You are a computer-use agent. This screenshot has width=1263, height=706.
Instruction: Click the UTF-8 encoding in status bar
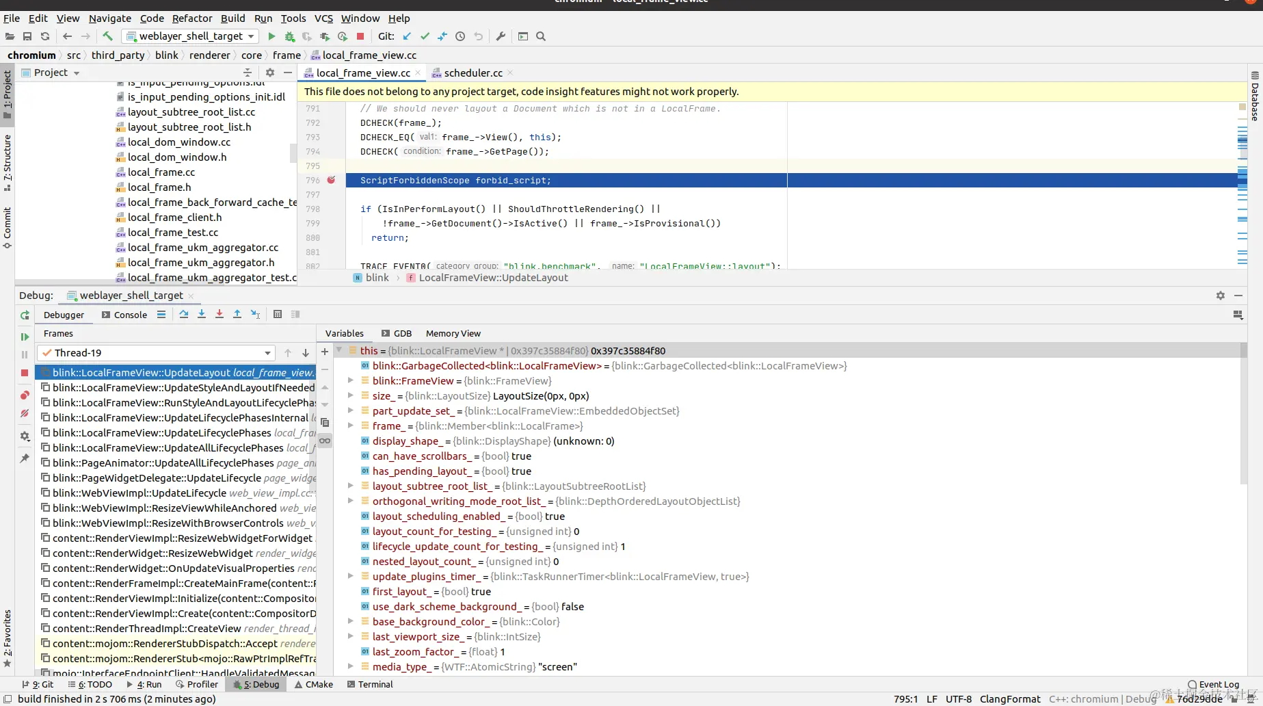[959, 699]
